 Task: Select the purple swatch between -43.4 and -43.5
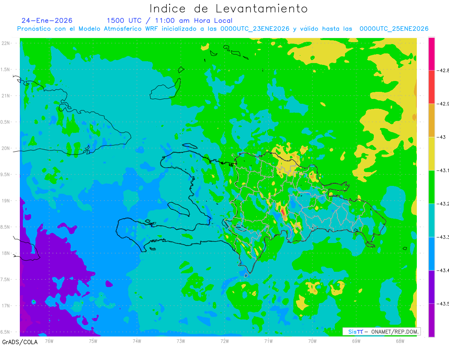(431, 287)
